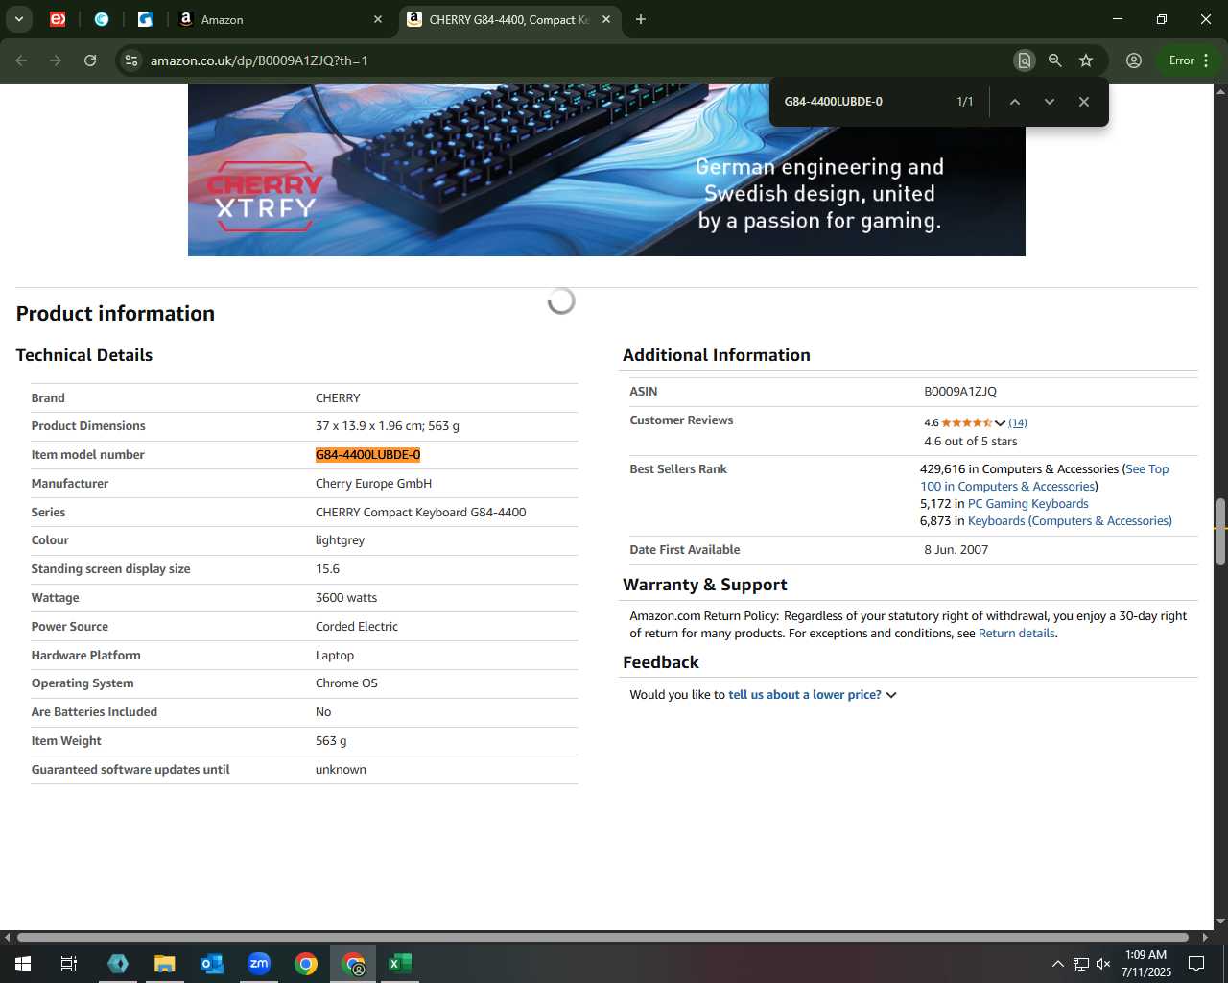1228x983 pixels.
Task: Bookmark this page with star icon
Action: click(x=1086, y=60)
